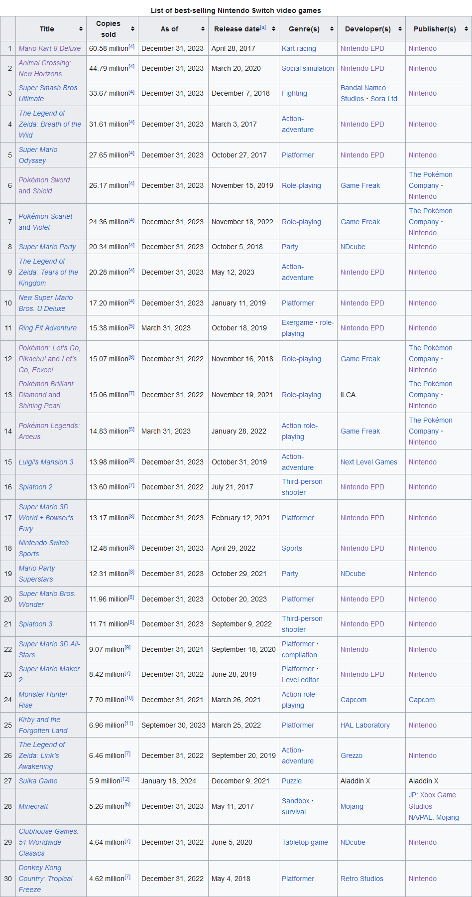
Task: Open Super Mario 3D World + Bowser's Fury
Action: pyautogui.click(x=46, y=518)
